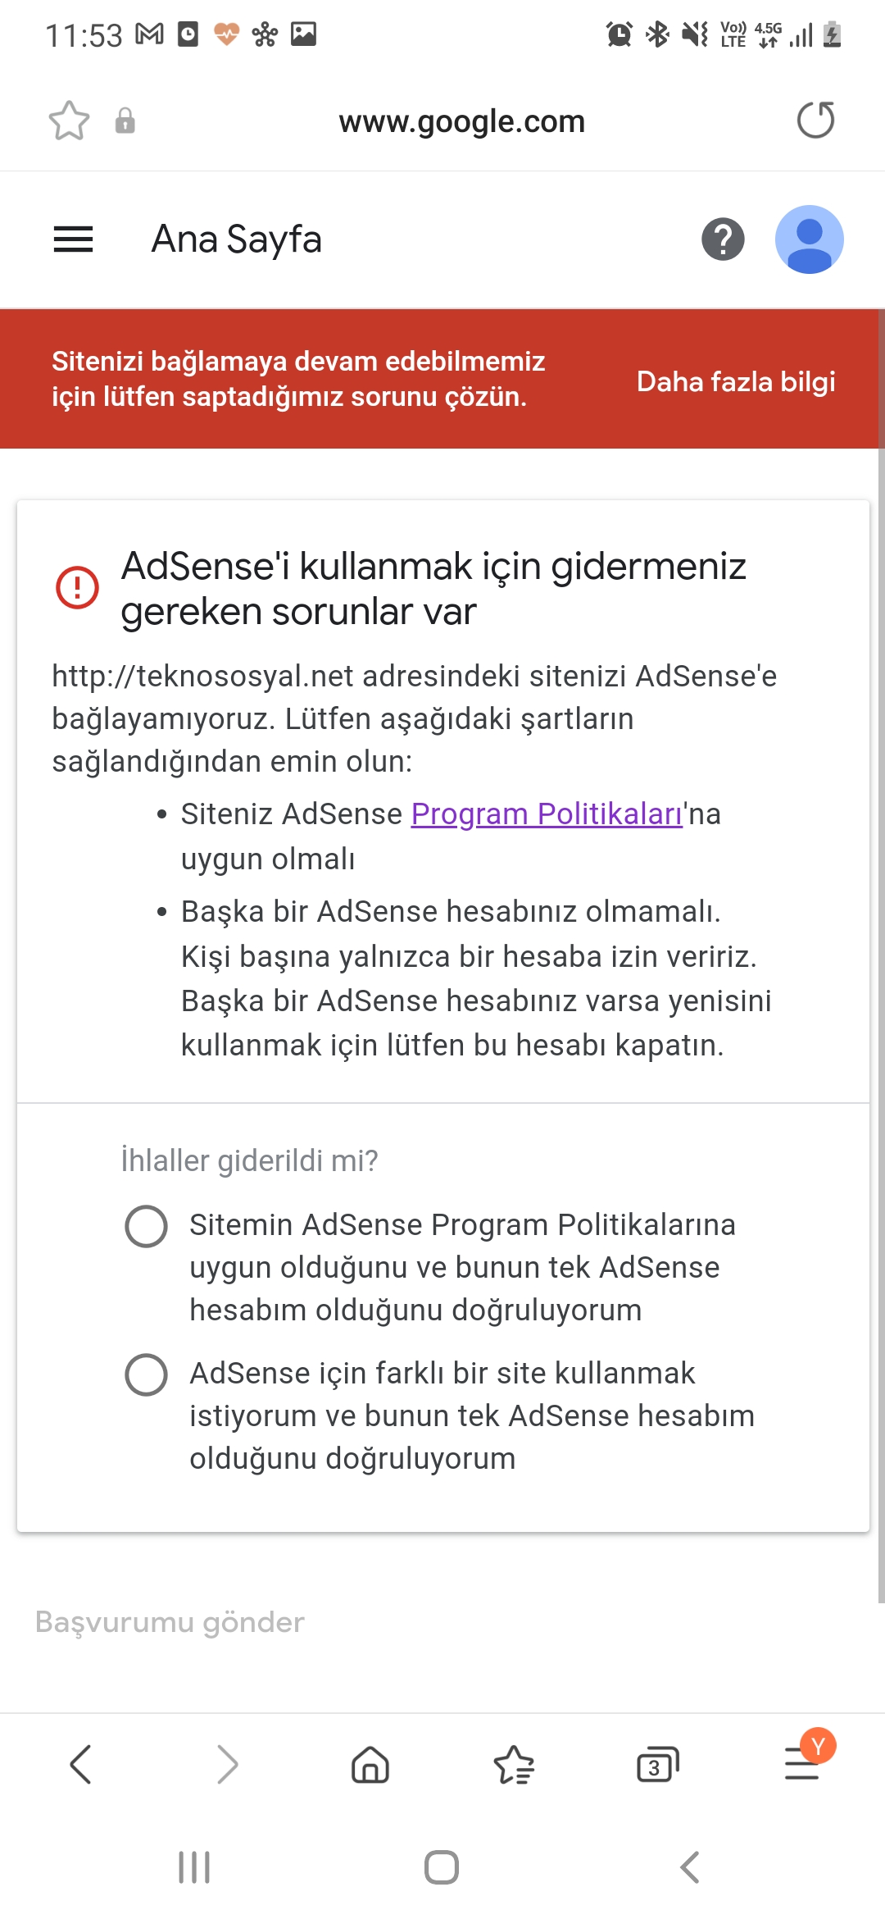Open the browser tools menu icon
The width and height of the screenshot is (885, 1919).
click(803, 1763)
